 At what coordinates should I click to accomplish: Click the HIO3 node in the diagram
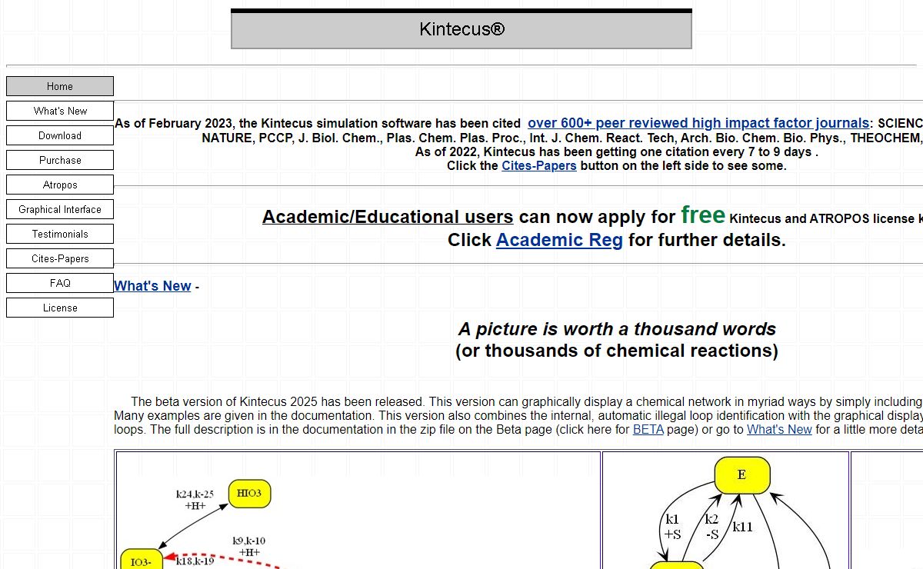click(x=249, y=494)
